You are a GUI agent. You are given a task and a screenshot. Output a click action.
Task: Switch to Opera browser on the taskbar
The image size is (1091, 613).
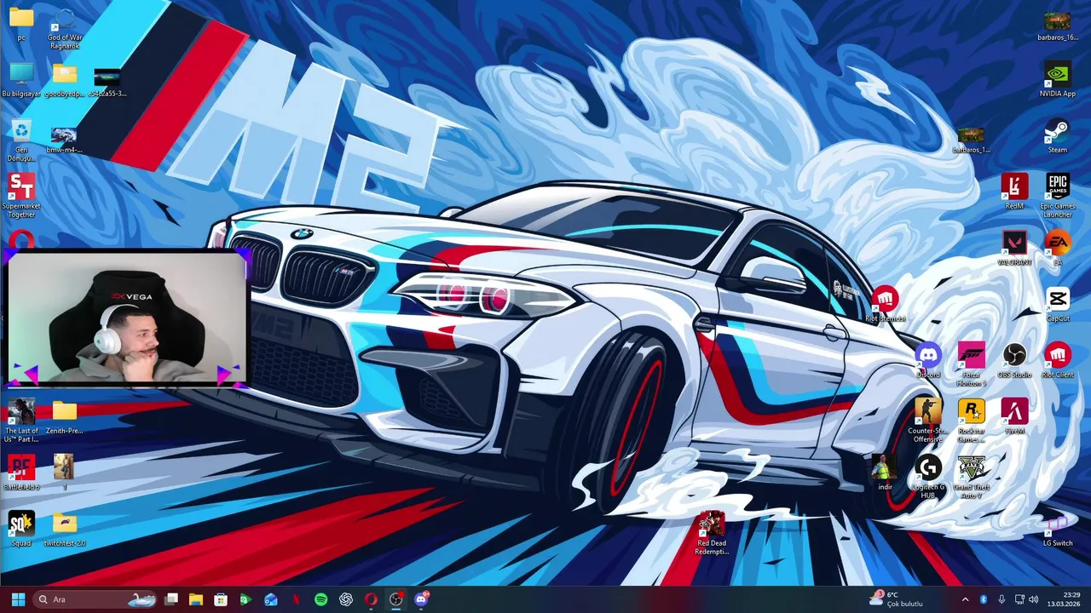371,599
